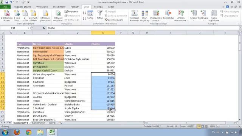Click the horizontal scrollbar

pyautogui.click(x=186, y=123)
